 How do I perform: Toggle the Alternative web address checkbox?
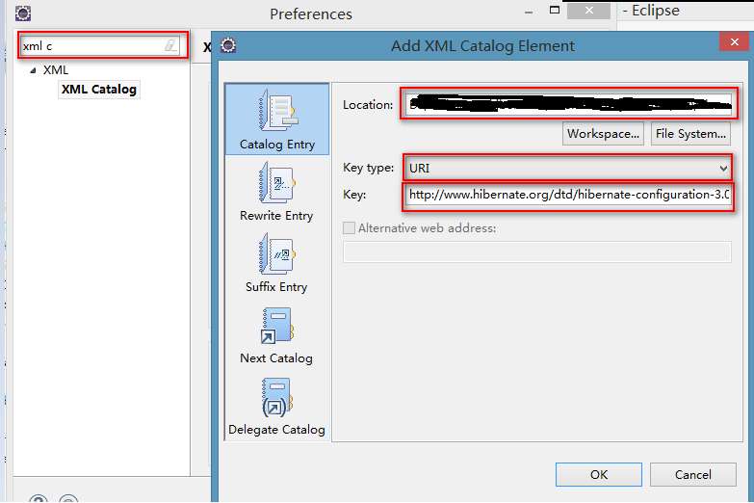tap(349, 227)
